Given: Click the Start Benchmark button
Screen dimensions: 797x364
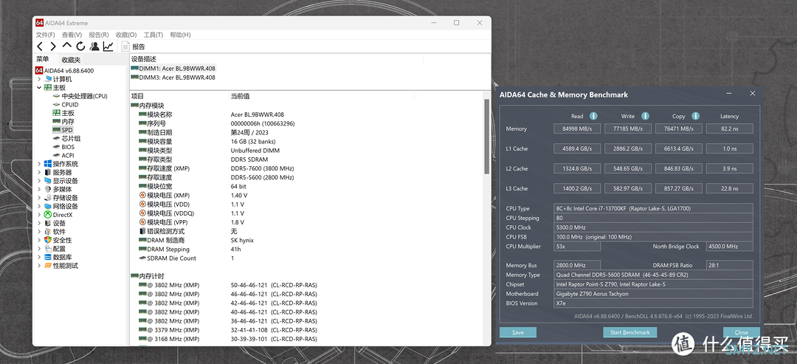Looking at the screenshot, I should click(629, 332).
